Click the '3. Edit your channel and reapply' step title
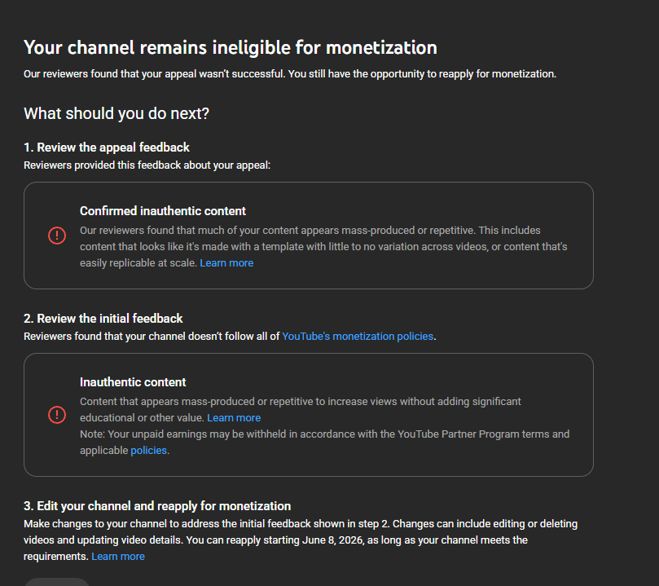 (157, 506)
